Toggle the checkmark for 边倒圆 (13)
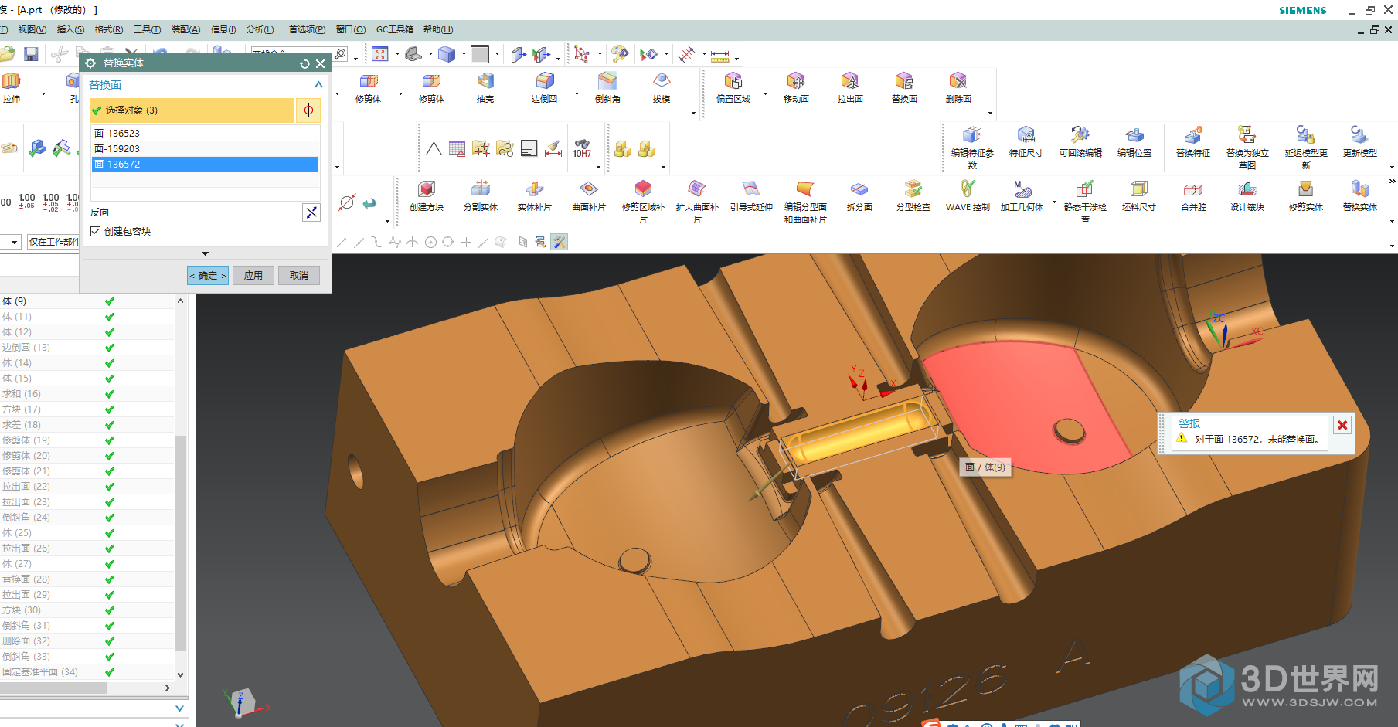Image resolution: width=1398 pixels, height=727 pixels. 110,348
